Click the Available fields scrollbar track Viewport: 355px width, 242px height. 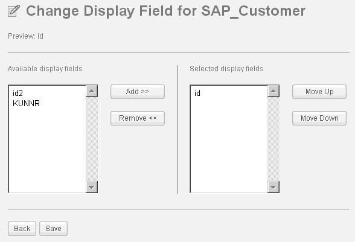[92, 139]
